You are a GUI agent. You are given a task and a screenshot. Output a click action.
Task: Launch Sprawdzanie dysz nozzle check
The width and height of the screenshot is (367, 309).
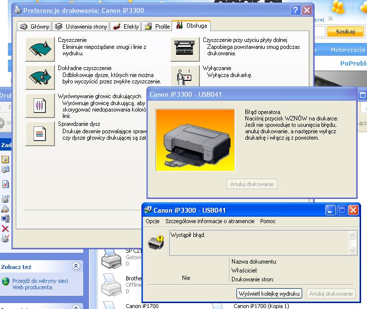[x=40, y=134]
